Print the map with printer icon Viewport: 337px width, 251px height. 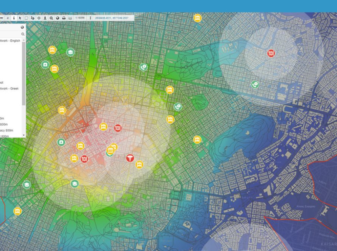click(x=64, y=18)
